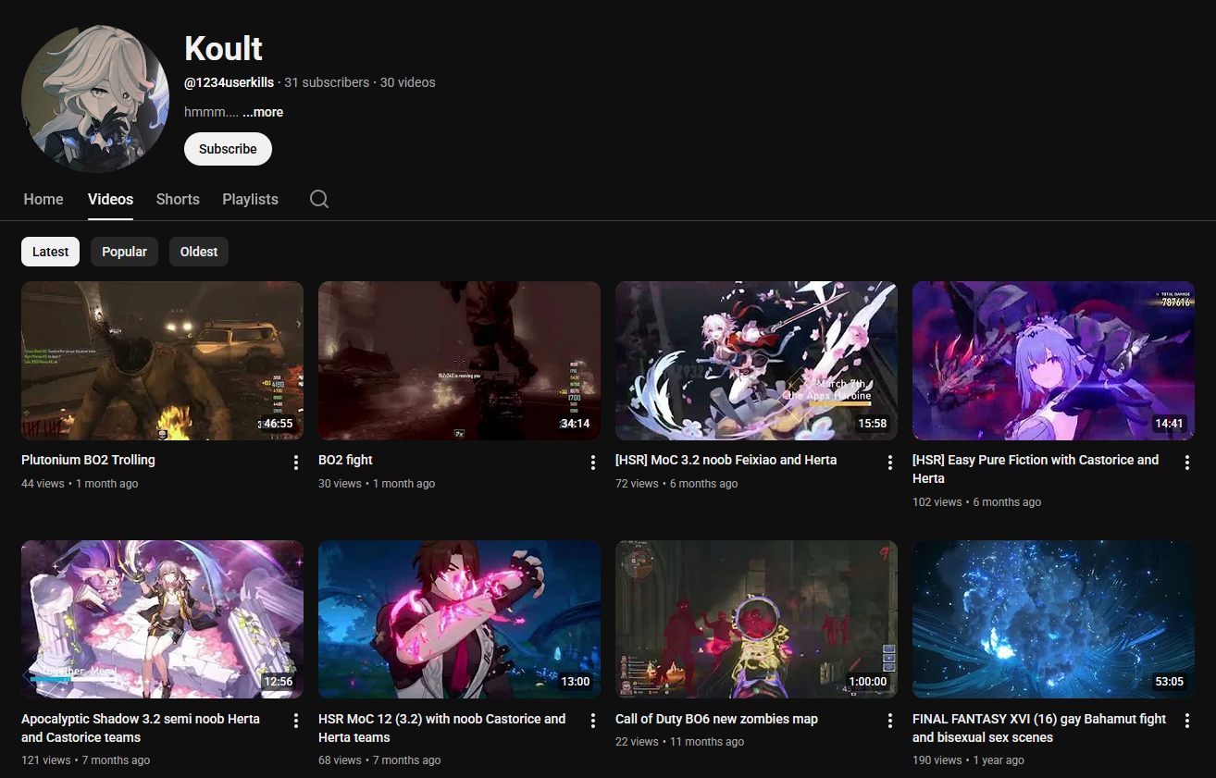Click the 'hmmm....' channel description text
Viewport: 1216px width, 778px height.
[x=211, y=112]
